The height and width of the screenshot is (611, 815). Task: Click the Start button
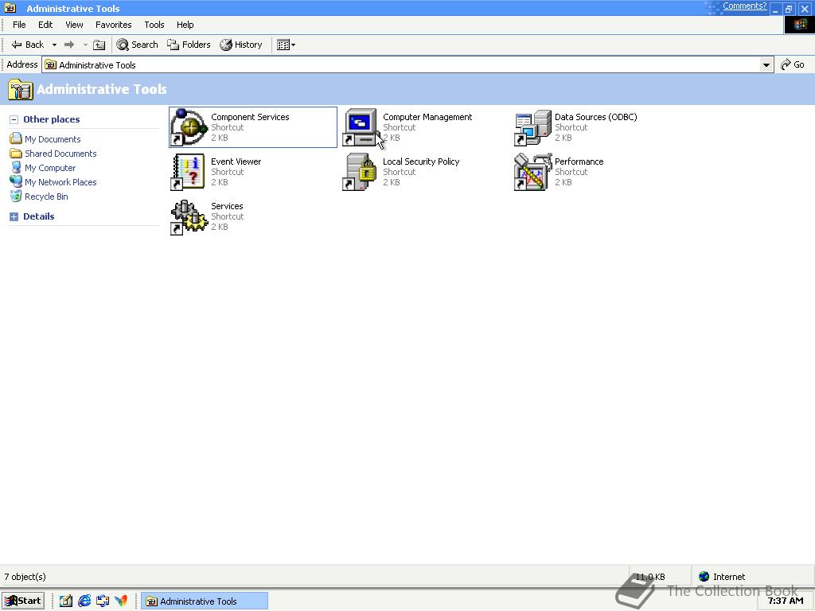tap(23, 601)
